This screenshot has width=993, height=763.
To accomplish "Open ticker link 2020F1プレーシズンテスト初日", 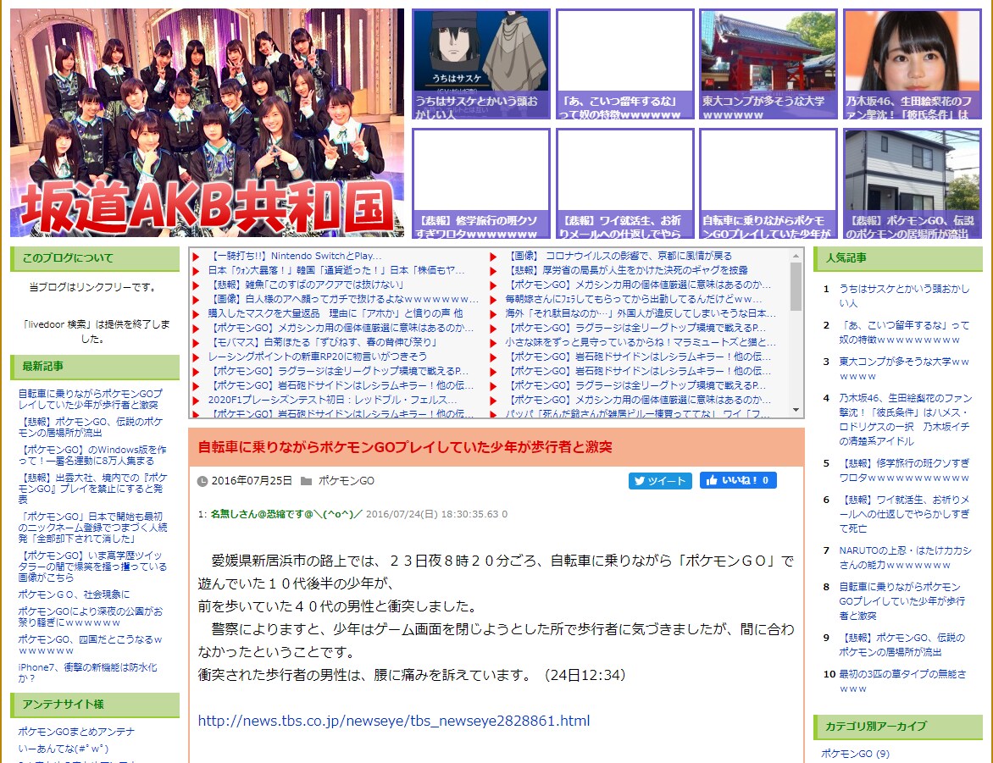I will [x=332, y=401].
